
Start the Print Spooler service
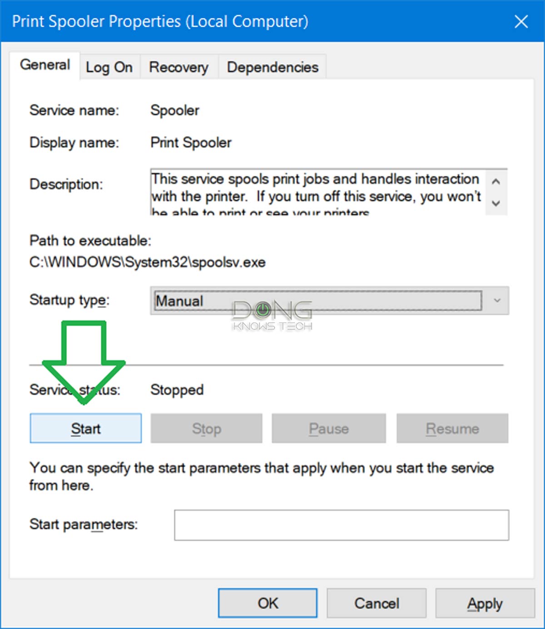tap(85, 428)
